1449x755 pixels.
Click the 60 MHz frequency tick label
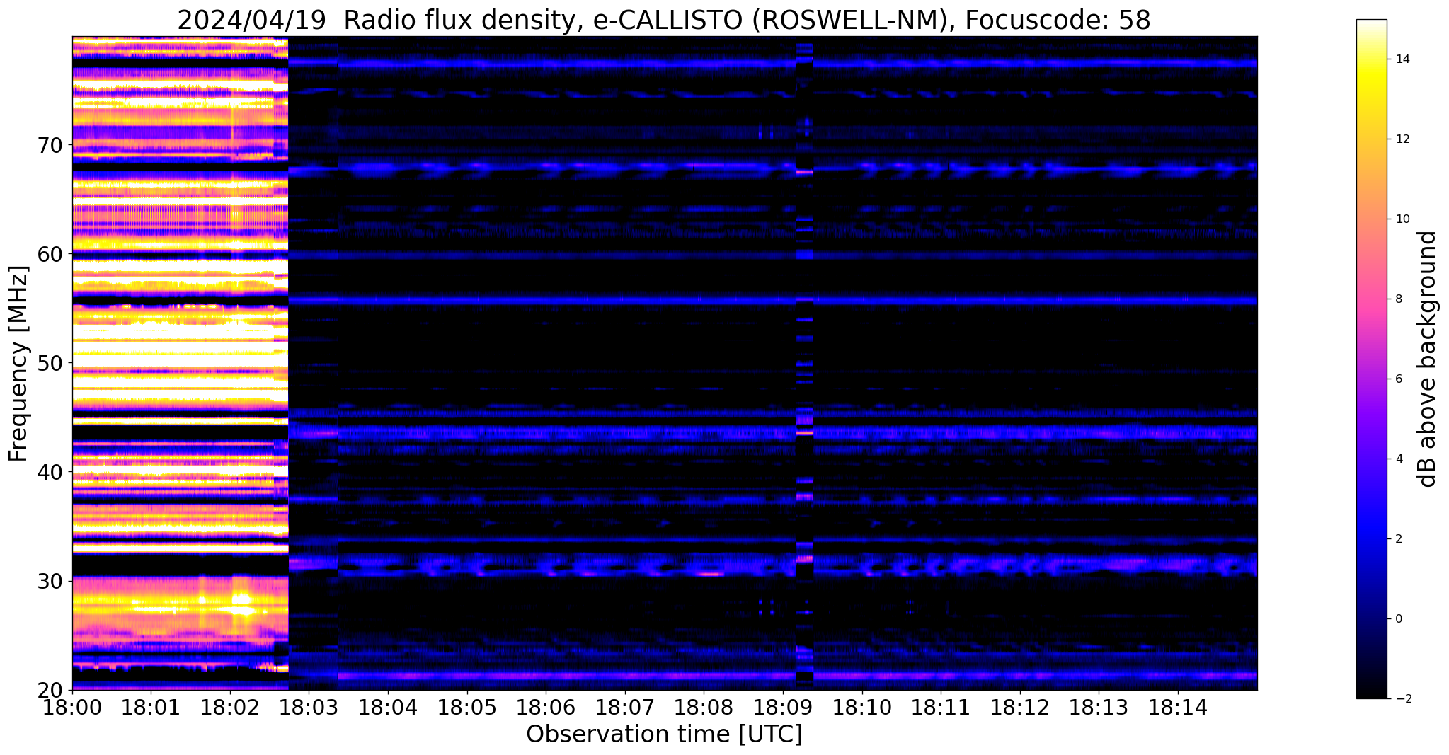click(x=50, y=254)
